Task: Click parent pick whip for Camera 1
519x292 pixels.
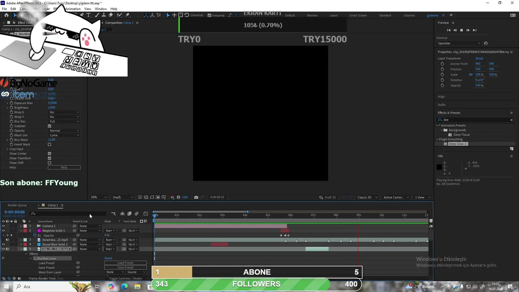Action: 75,226
